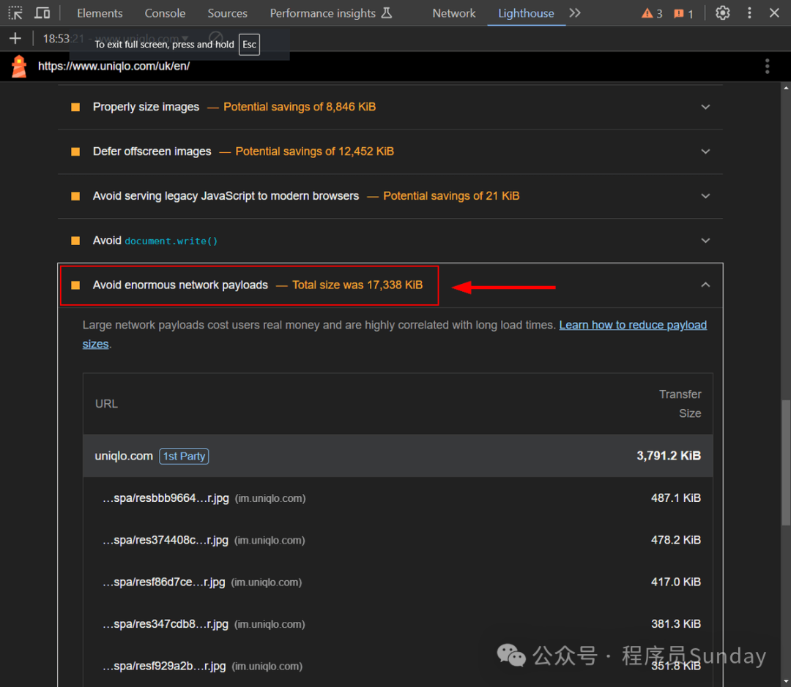This screenshot has width=791, height=687.
Task: Click the Esc key hint in fullscreen notice
Action: 249,45
